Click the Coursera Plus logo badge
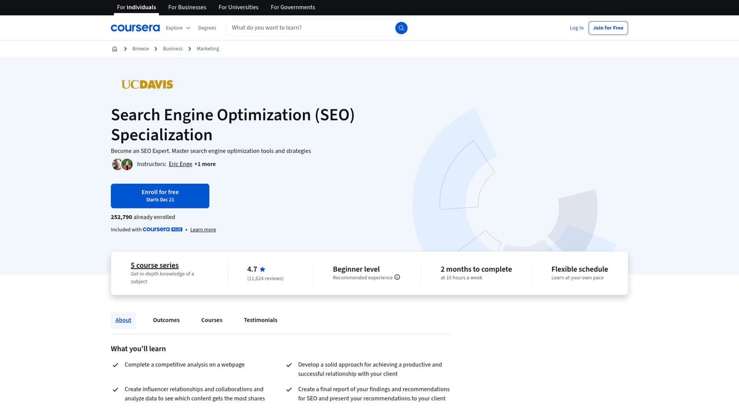This screenshot has height=415, width=739. tap(161, 229)
